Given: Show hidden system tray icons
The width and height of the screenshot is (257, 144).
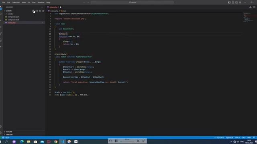Looking at the screenshot, I should click(x=231, y=142).
